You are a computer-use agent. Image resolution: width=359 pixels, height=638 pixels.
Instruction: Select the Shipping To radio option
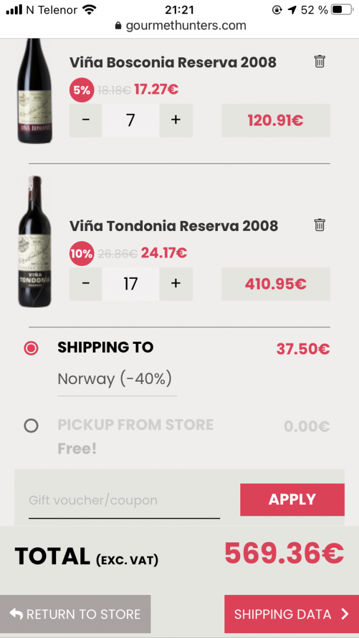[31, 348]
